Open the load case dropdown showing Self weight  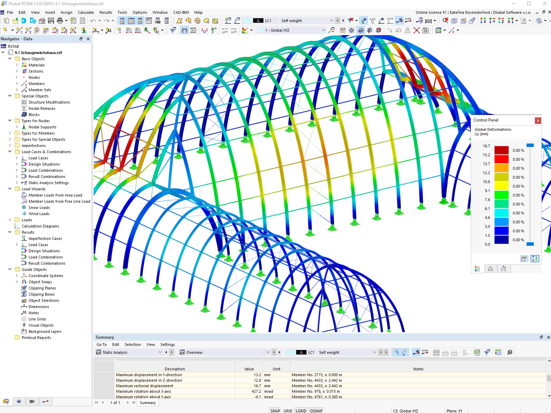click(331, 20)
